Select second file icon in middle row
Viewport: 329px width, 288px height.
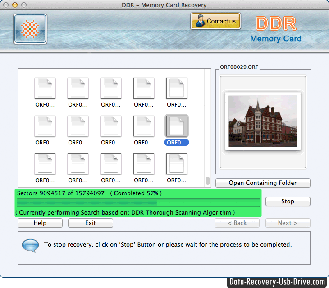[78, 126]
